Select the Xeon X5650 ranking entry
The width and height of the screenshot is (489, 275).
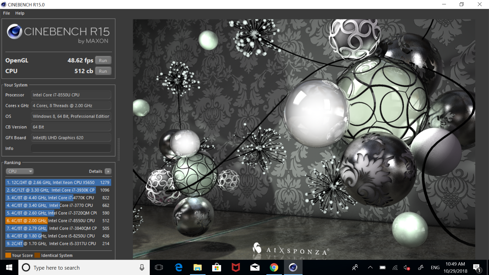click(58, 182)
